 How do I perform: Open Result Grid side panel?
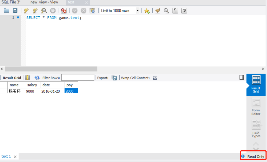click(256, 85)
